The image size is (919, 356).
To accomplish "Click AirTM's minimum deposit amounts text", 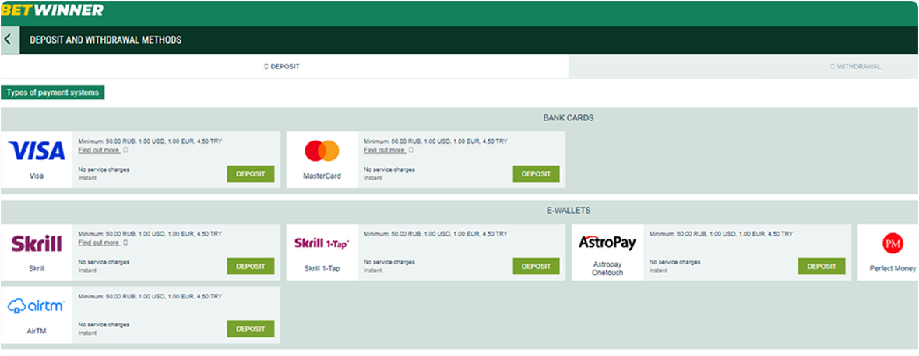I will pos(150,296).
